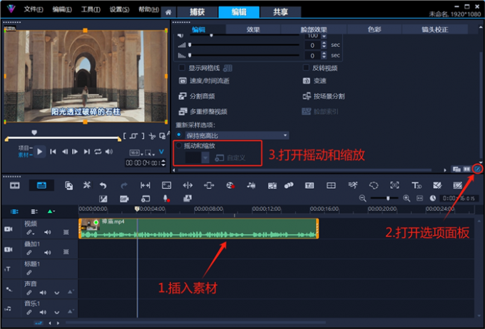
Task: Redo the last action
Action: tap(124, 185)
